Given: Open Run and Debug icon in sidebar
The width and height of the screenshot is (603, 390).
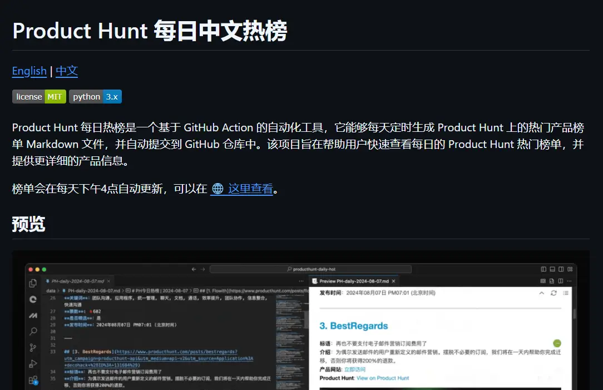Looking at the screenshot, I should point(33,364).
